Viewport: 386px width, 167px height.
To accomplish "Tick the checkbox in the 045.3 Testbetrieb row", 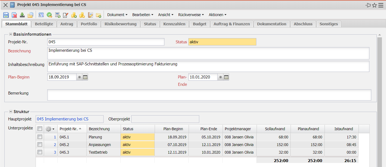I will (40, 152).
